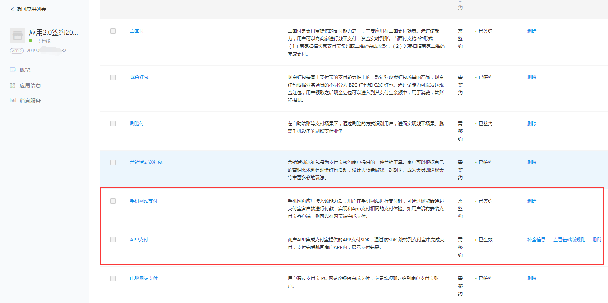
Task: Click the app store thumbnail icon
Action: coord(17,35)
